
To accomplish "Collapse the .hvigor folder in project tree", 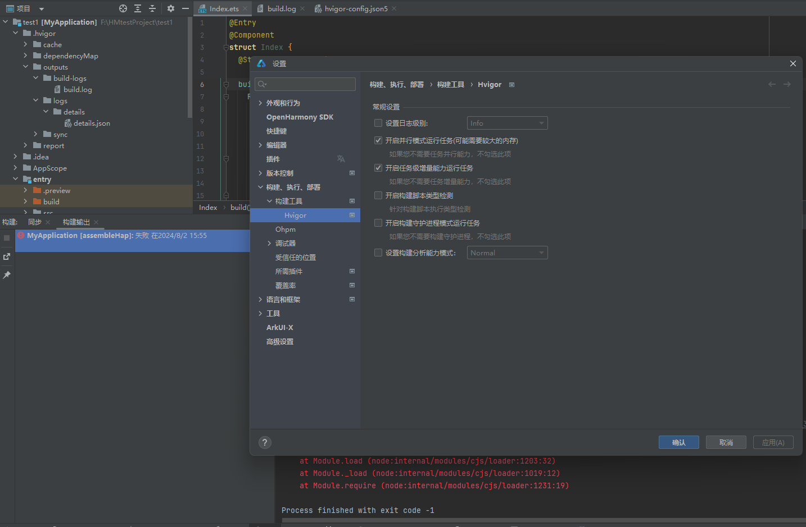I will tap(15, 33).
